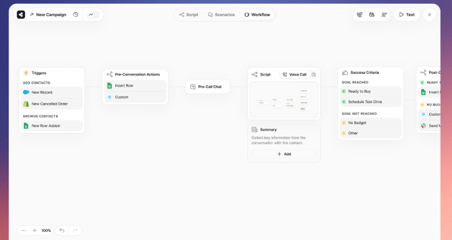The height and width of the screenshot is (240, 452).
Task: Click the Summary document icon
Action: tap(255, 130)
